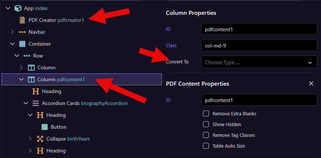The height and width of the screenshot is (158, 321).
Task: Click the Class input field col-md-9
Action: point(259,46)
